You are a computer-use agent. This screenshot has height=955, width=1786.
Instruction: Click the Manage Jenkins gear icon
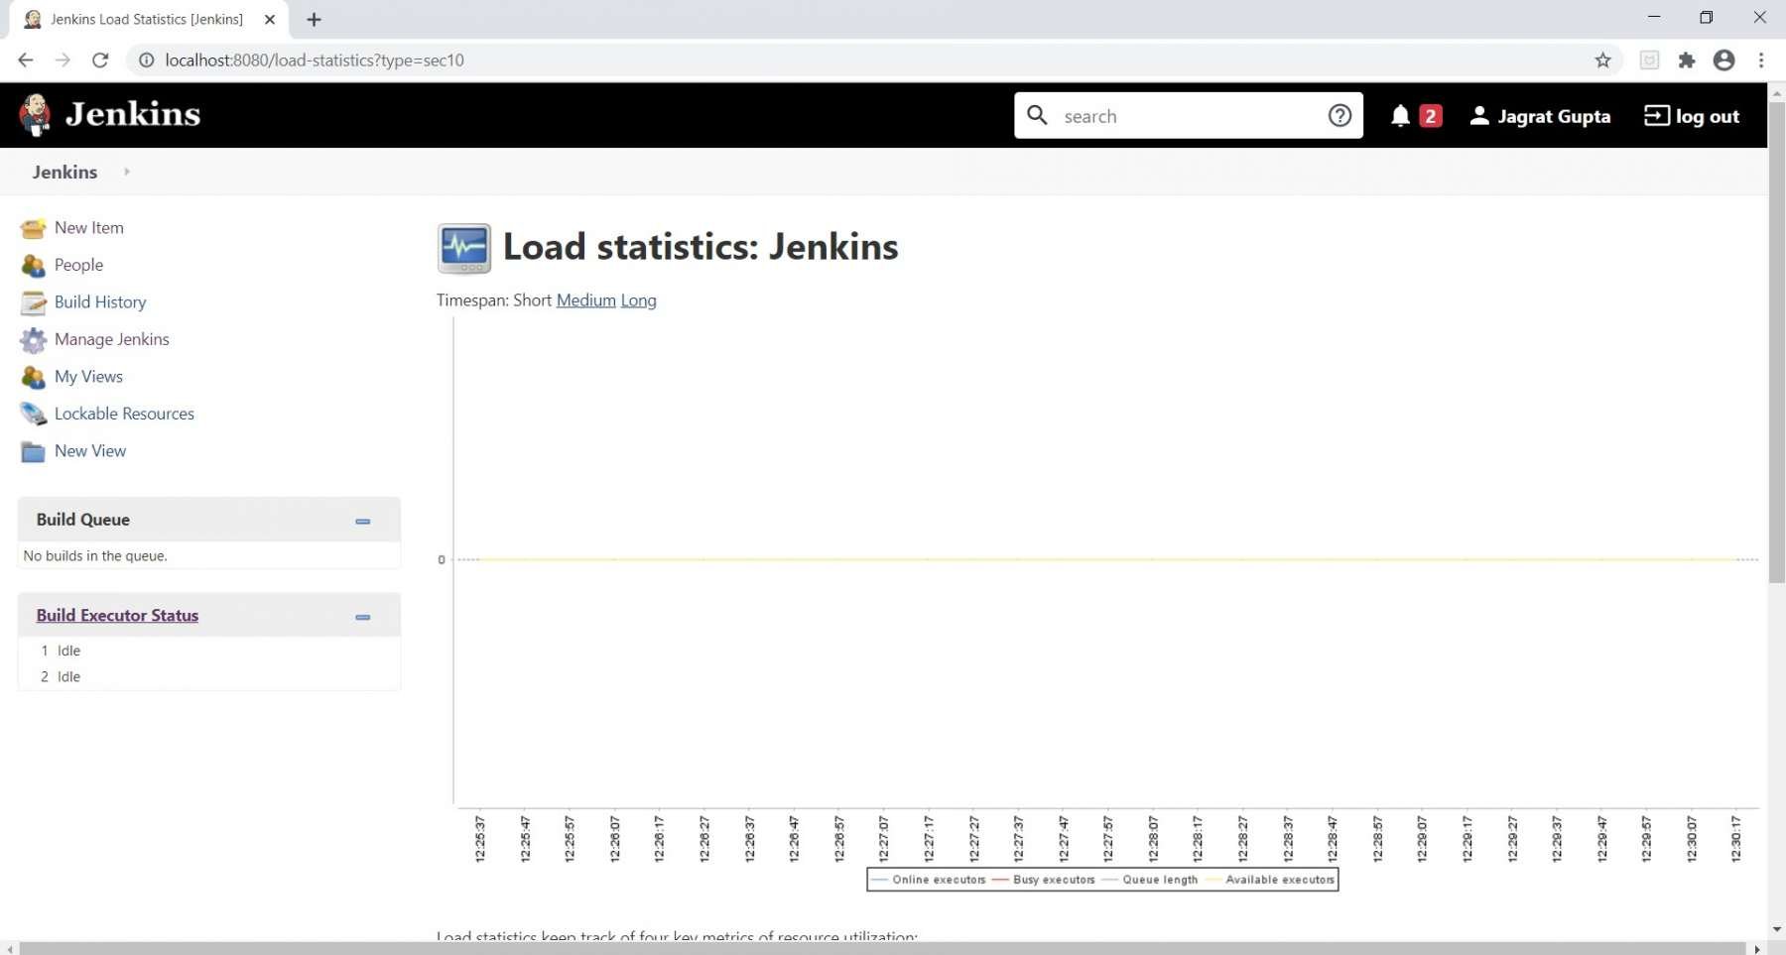pos(33,340)
